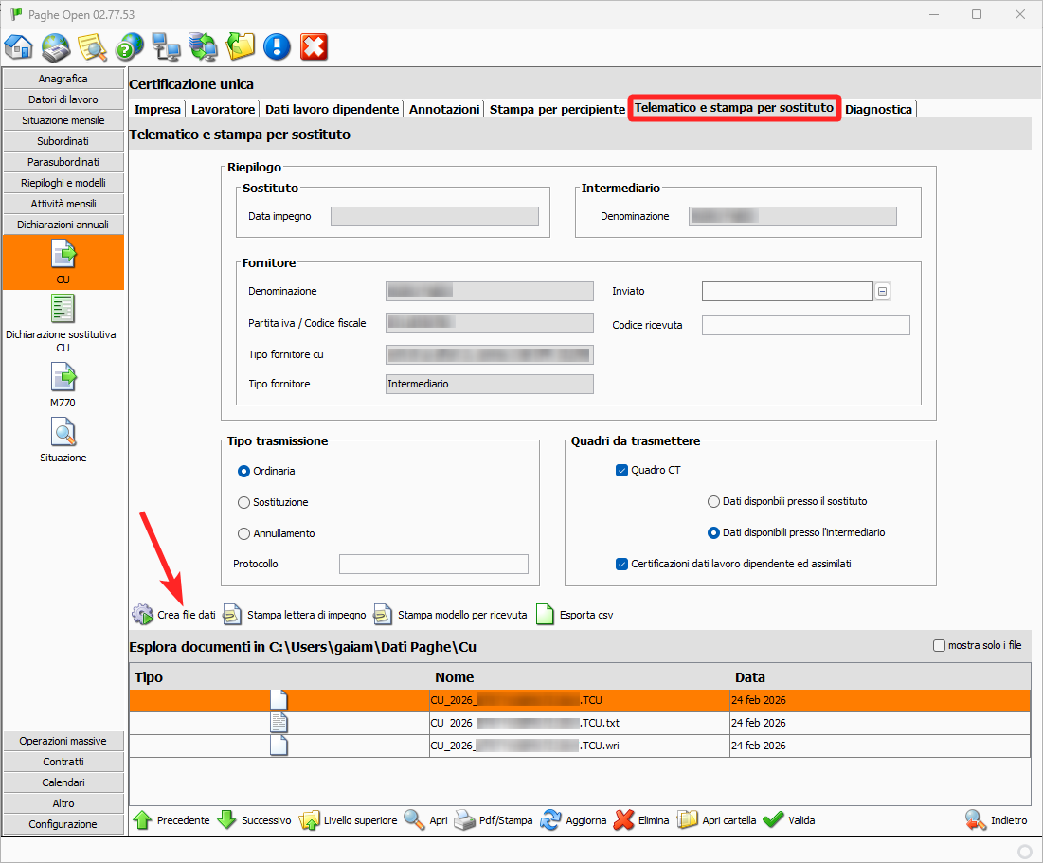Open the blue info toolbar icon
The width and height of the screenshot is (1043, 863).
coord(277,46)
